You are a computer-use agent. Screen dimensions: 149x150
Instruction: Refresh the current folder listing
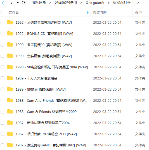coord(23,3)
